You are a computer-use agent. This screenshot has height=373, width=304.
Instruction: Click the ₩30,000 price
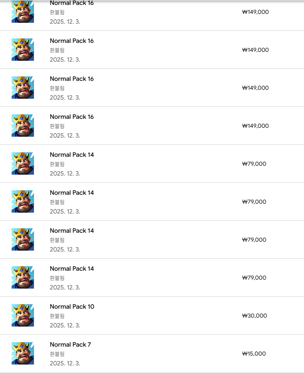coord(254,316)
